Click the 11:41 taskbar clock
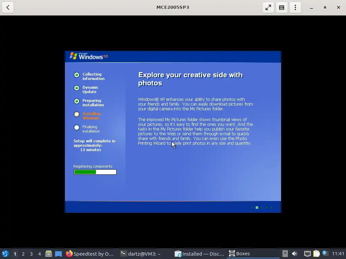 pos(338,254)
